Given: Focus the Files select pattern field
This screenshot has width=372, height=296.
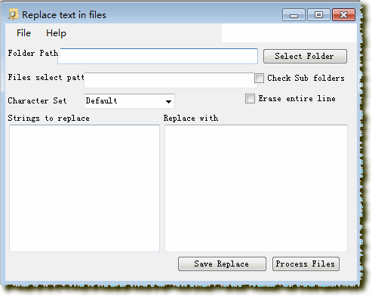Looking at the screenshot, I should pos(171,80).
